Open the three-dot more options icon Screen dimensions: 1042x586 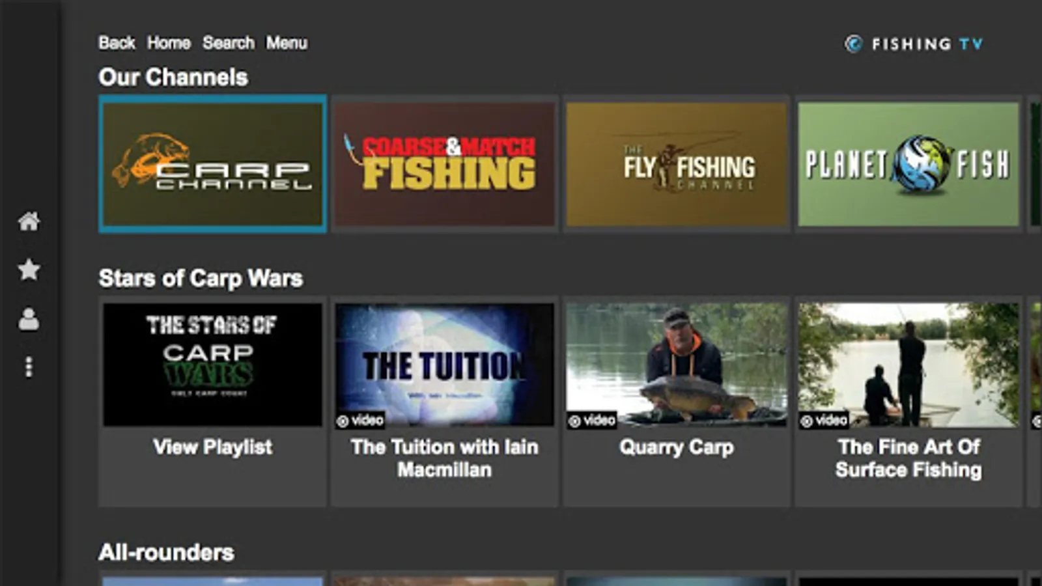[x=29, y=367]
